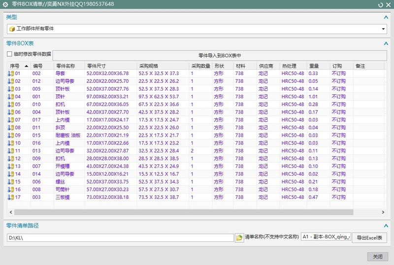Sort by 编号 column header
Viewport: 394px width, 265px height.
[x=42, y=66]
